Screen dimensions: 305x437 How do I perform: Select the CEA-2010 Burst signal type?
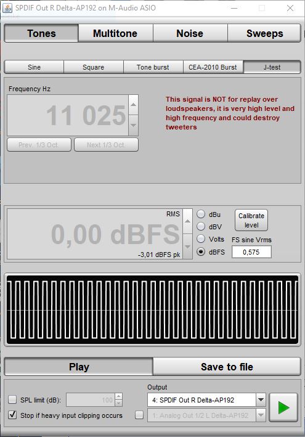click(x=213, y=67)
